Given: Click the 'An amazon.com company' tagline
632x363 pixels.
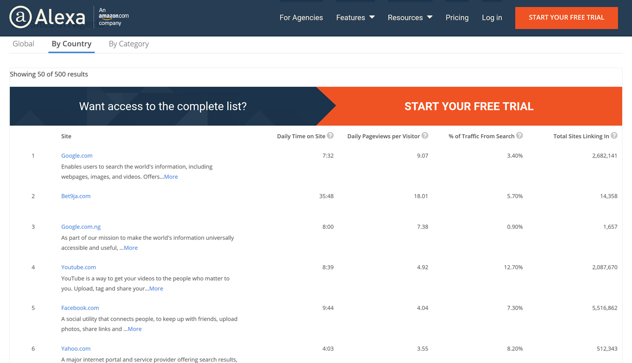Looking at the screenshot, I should 114,17.
